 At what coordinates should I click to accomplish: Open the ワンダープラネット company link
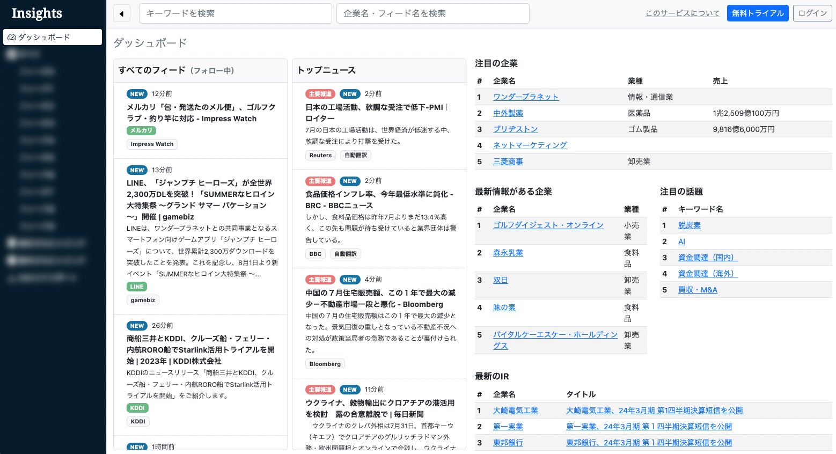(526, 97)
